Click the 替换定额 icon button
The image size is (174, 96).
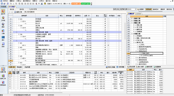click(x=149, y=67)
